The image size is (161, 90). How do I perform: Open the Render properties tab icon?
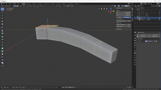(x=135, y=38)
